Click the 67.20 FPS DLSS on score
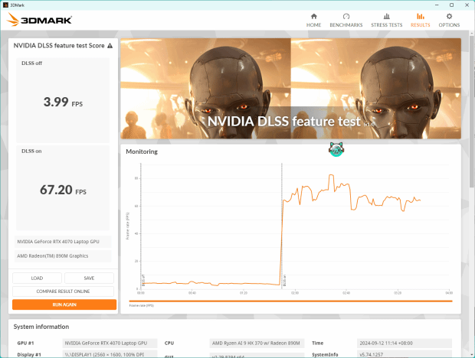The height and width of the screenshot is (358, 475). tap(63, 190)
